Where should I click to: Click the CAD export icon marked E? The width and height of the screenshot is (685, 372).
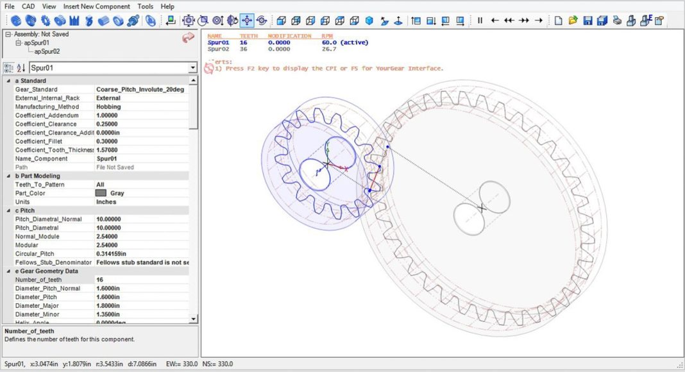coord(646,21)
